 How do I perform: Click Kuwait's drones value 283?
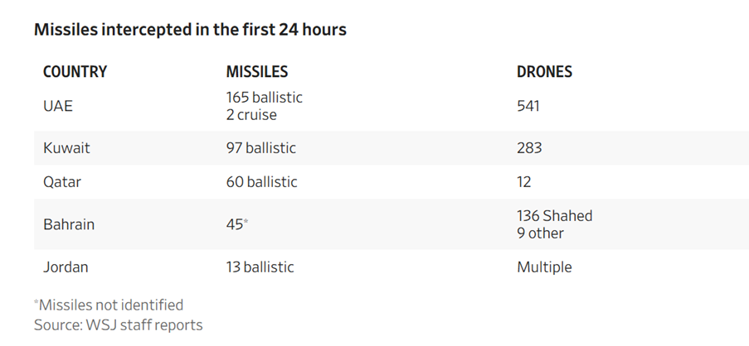coord(529,148)
